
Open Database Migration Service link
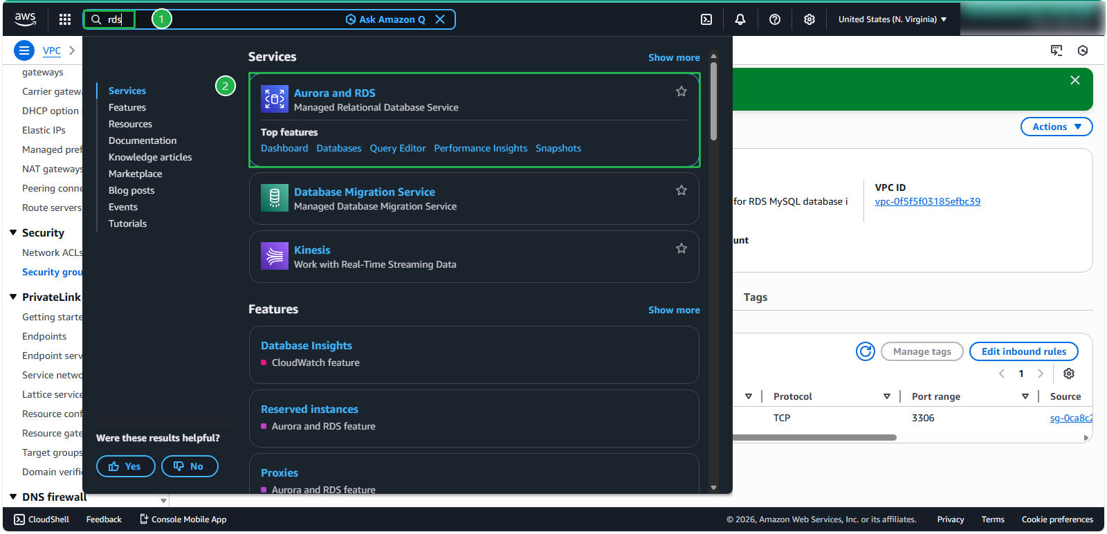(x=365, y=192)
